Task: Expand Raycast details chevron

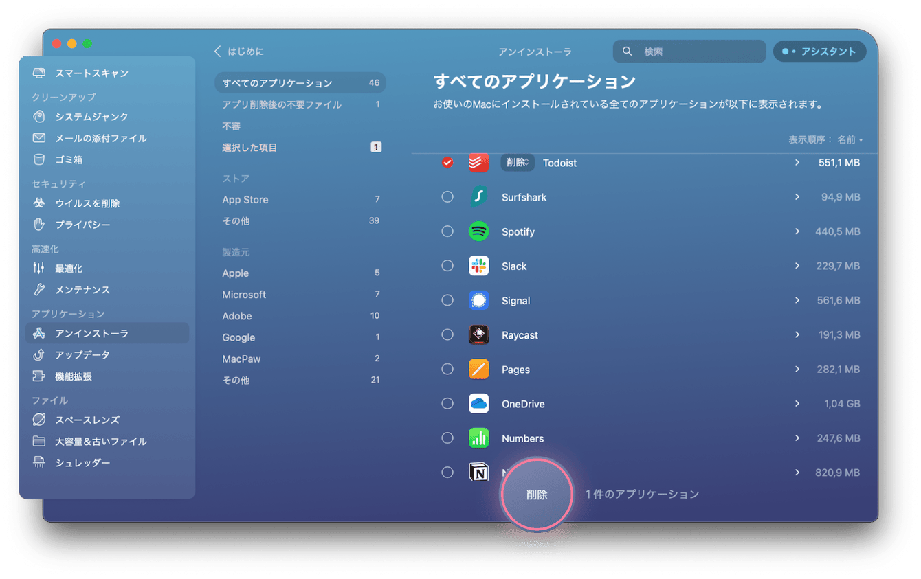Action: point(797,334)
